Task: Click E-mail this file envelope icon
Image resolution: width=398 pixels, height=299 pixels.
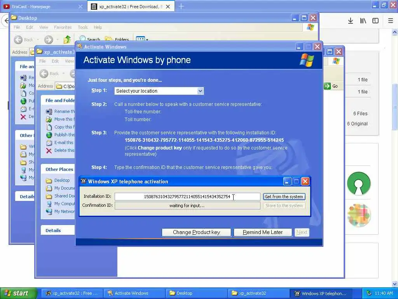Action: coord(49,142)
